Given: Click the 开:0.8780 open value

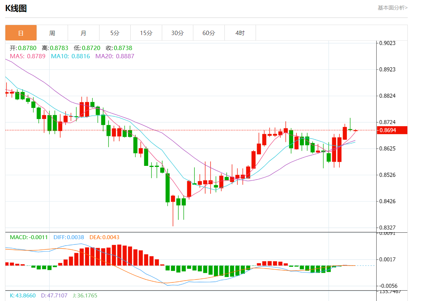Looking at the screenshot, I should pos(23,48).
